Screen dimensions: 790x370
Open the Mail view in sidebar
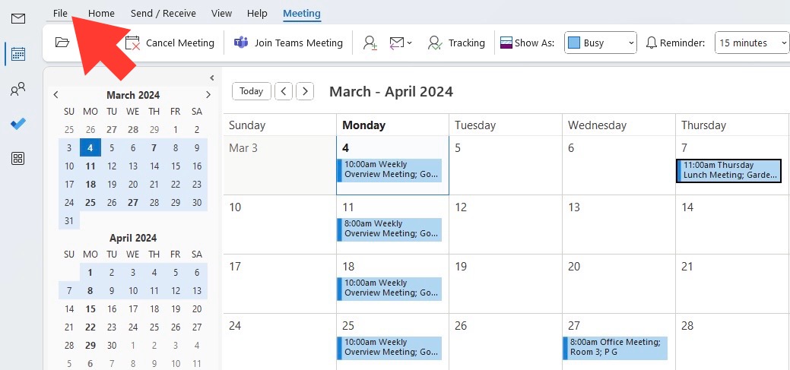[x=18, y=19]
